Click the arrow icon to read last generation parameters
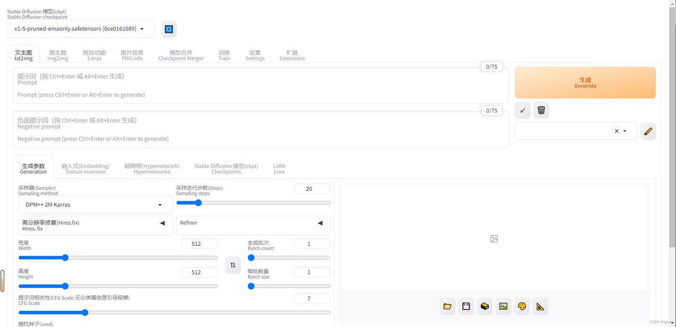 pyautogui.click(x=522, y=110)
